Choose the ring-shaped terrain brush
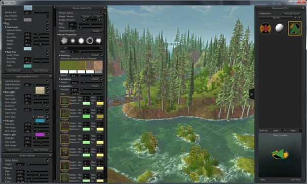 (90, 41)
